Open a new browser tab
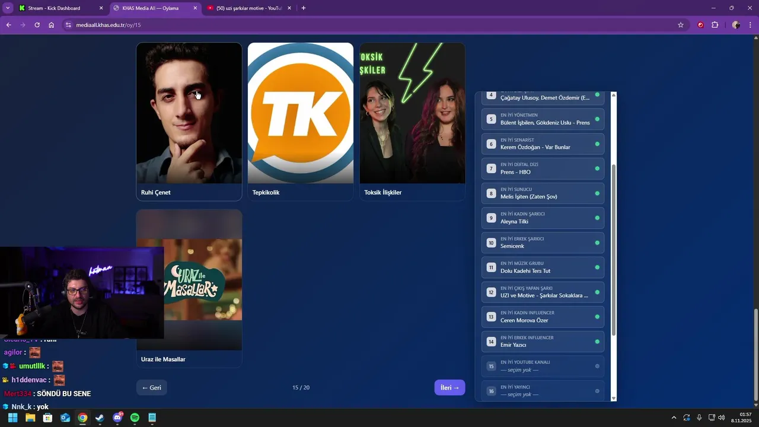759x427 pixels. 304,8
